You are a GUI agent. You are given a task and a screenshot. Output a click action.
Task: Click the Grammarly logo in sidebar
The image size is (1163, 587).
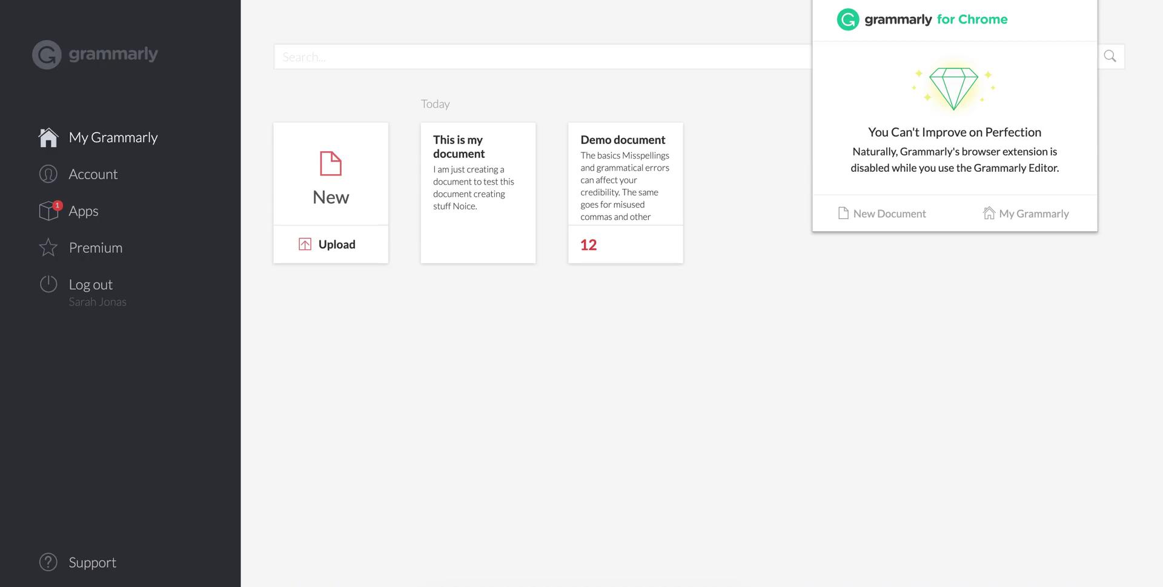point(94,54)
